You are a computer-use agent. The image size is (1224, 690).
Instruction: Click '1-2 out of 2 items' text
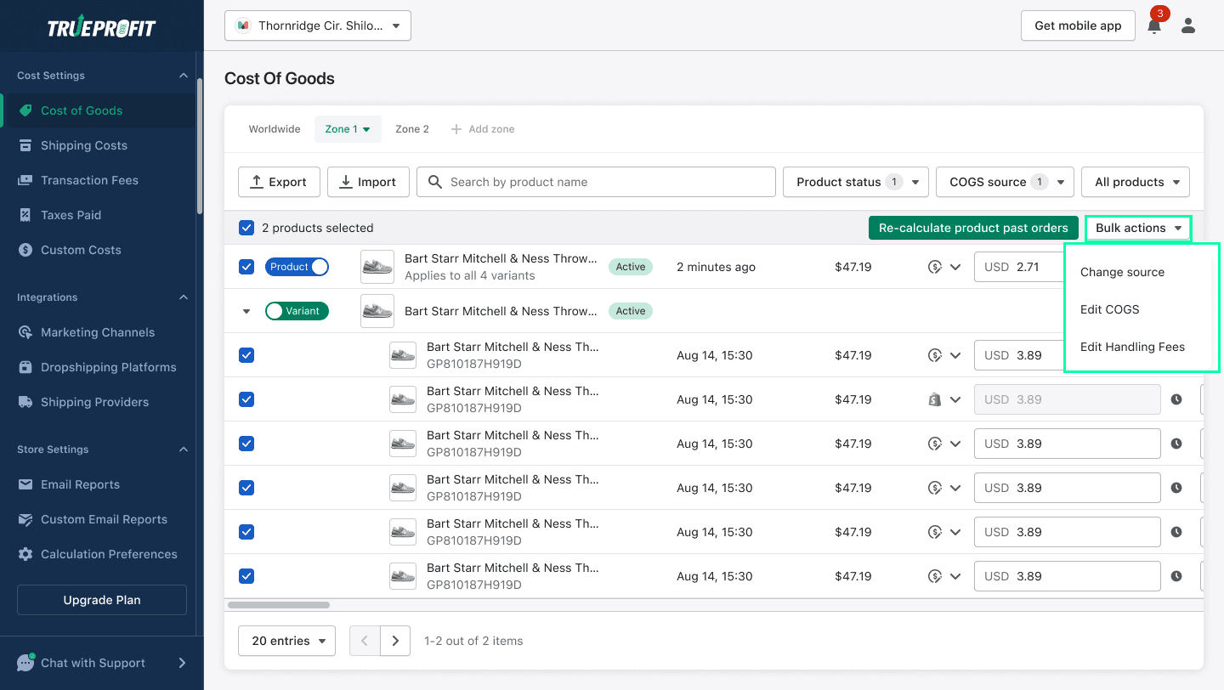coord(473,641)
